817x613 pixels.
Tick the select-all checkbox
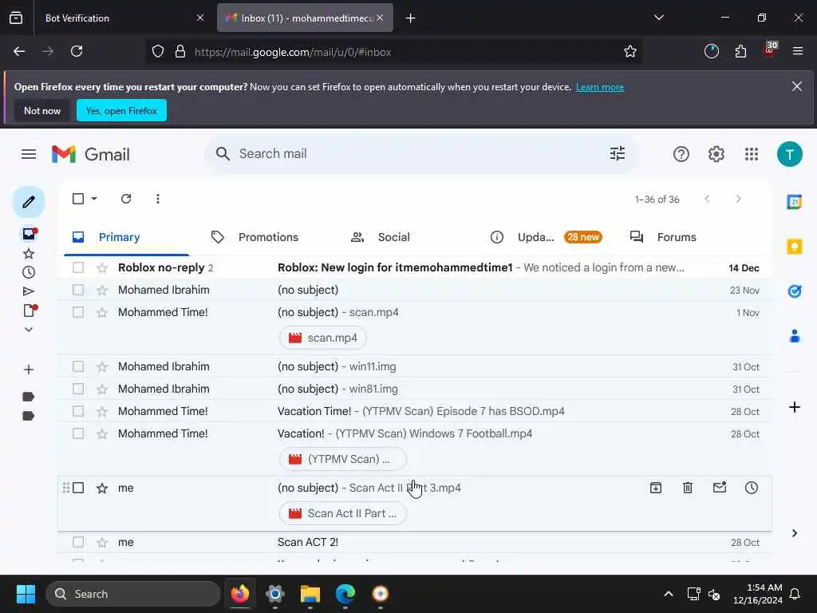[x=78, y=199]
